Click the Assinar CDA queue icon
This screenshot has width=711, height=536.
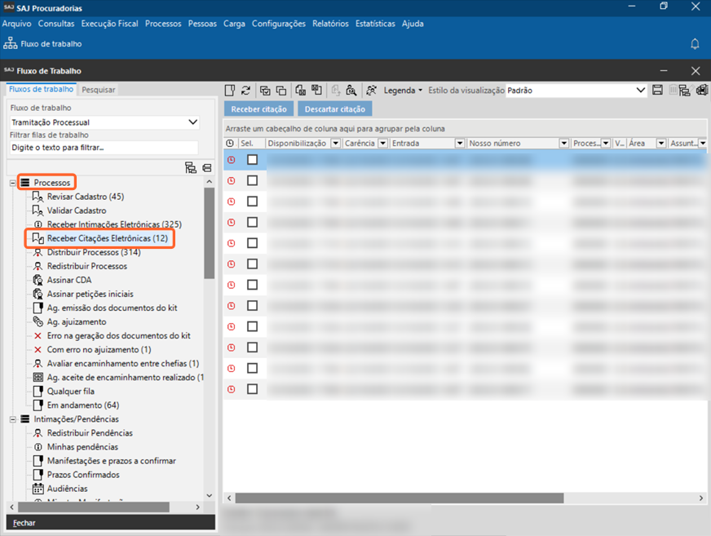(38, 280)
